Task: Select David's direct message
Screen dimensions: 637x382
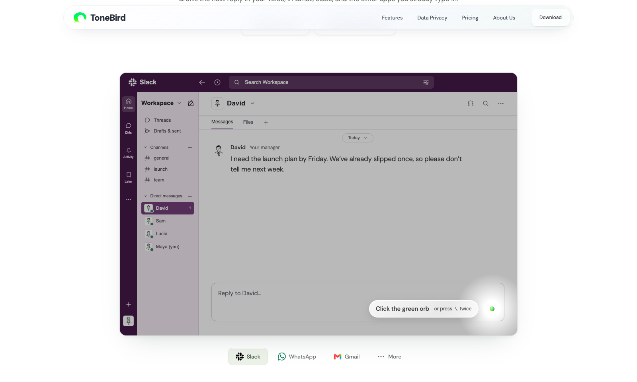Action: (168, 208)
